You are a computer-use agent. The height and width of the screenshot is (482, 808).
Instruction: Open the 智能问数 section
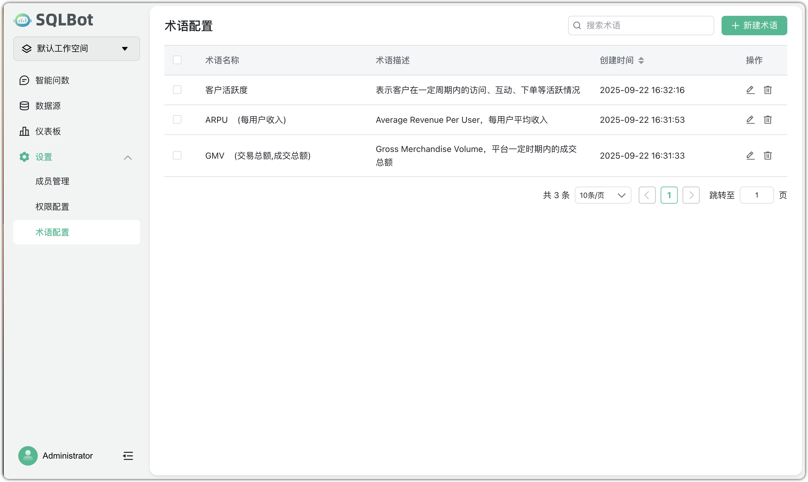click(x=52, y=80)
